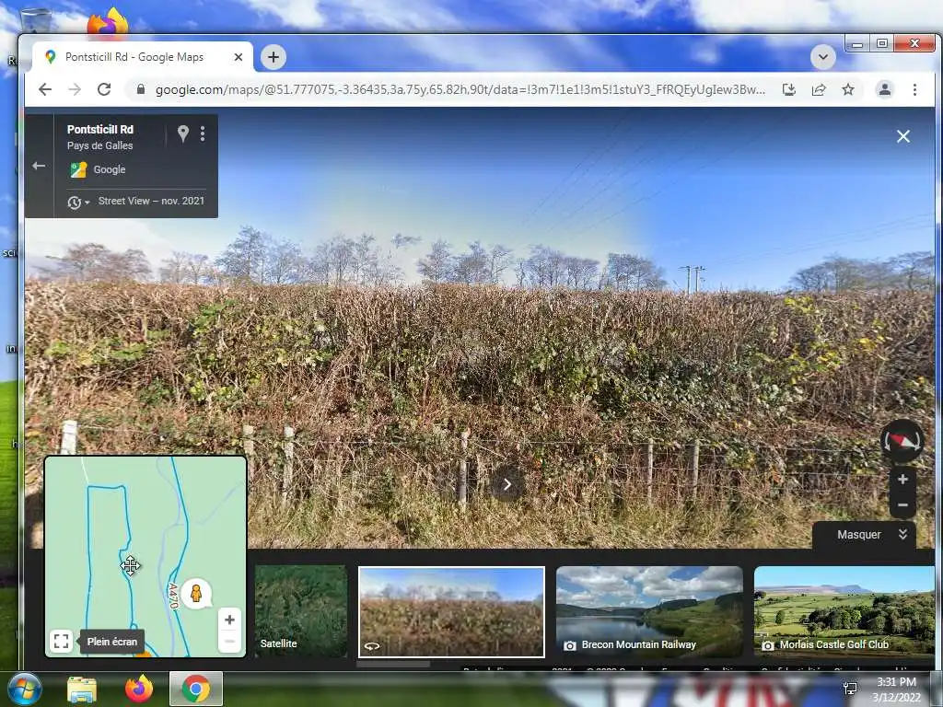Click the forward navigation arrow on road
Viewport: 943px width, 707px height.
pos(507,484)
